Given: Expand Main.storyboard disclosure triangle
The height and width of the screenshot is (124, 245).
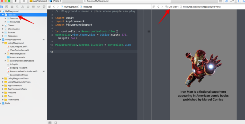Looking at the screenshot, I should pyautogui.click(x=6, y=54).
